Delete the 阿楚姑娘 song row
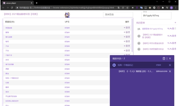Image resolution: width=179 pixels, height=106 pixels. click(x=129, y=28)
